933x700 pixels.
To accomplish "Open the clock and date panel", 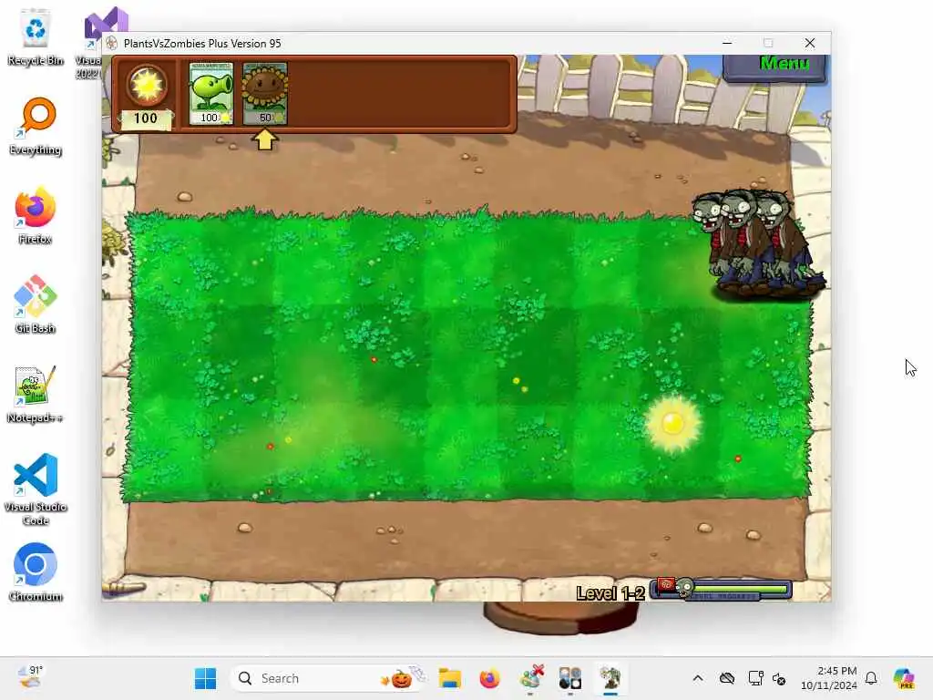I will coord(829,678).
